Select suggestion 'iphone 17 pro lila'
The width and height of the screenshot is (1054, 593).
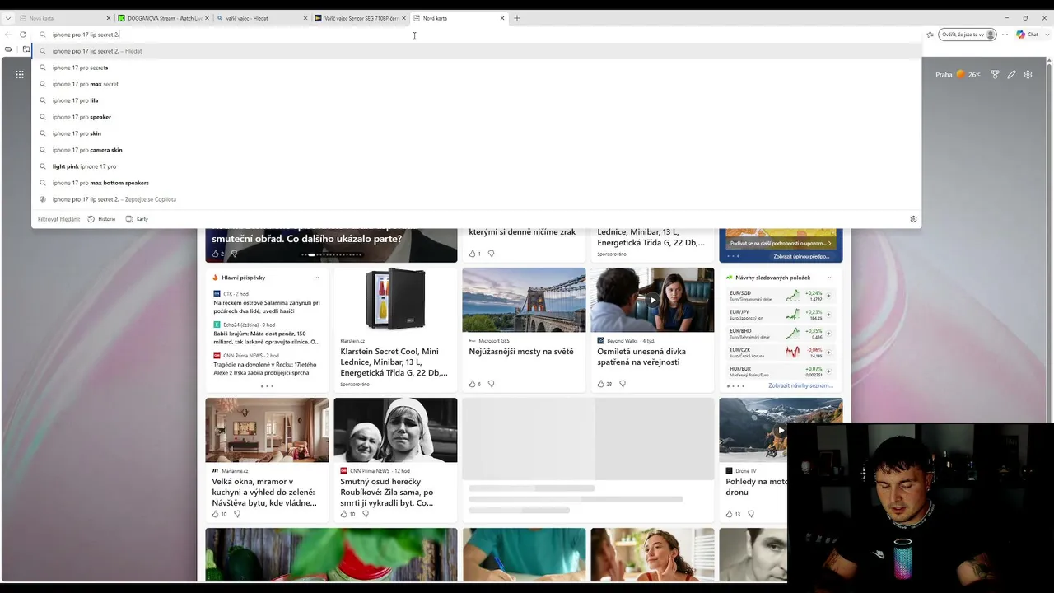[x=477, y=100]
